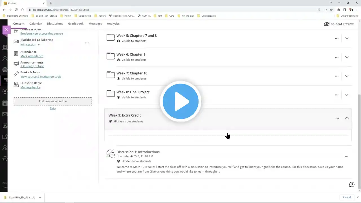Click the Attendance icon
This screenshot has width=361, height=203.
(16, 54)
